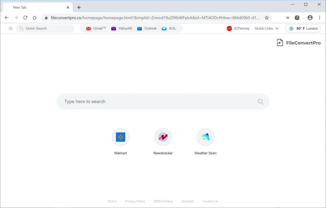Click the Quick Search magnifier icon
This screenshot has width=326, height=208.
(x=22, y=28)
